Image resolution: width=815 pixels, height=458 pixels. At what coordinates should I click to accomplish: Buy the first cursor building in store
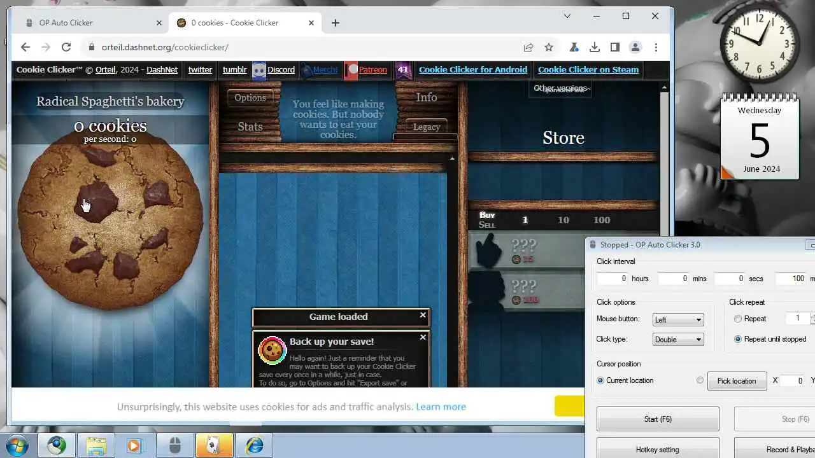(x=526, y=251)
